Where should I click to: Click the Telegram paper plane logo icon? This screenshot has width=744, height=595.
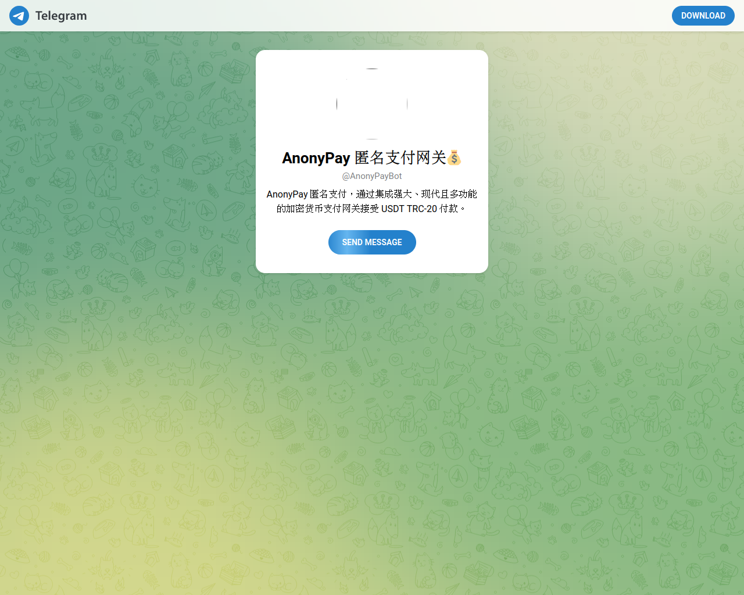pyautogui.click(x=19, y=16)
